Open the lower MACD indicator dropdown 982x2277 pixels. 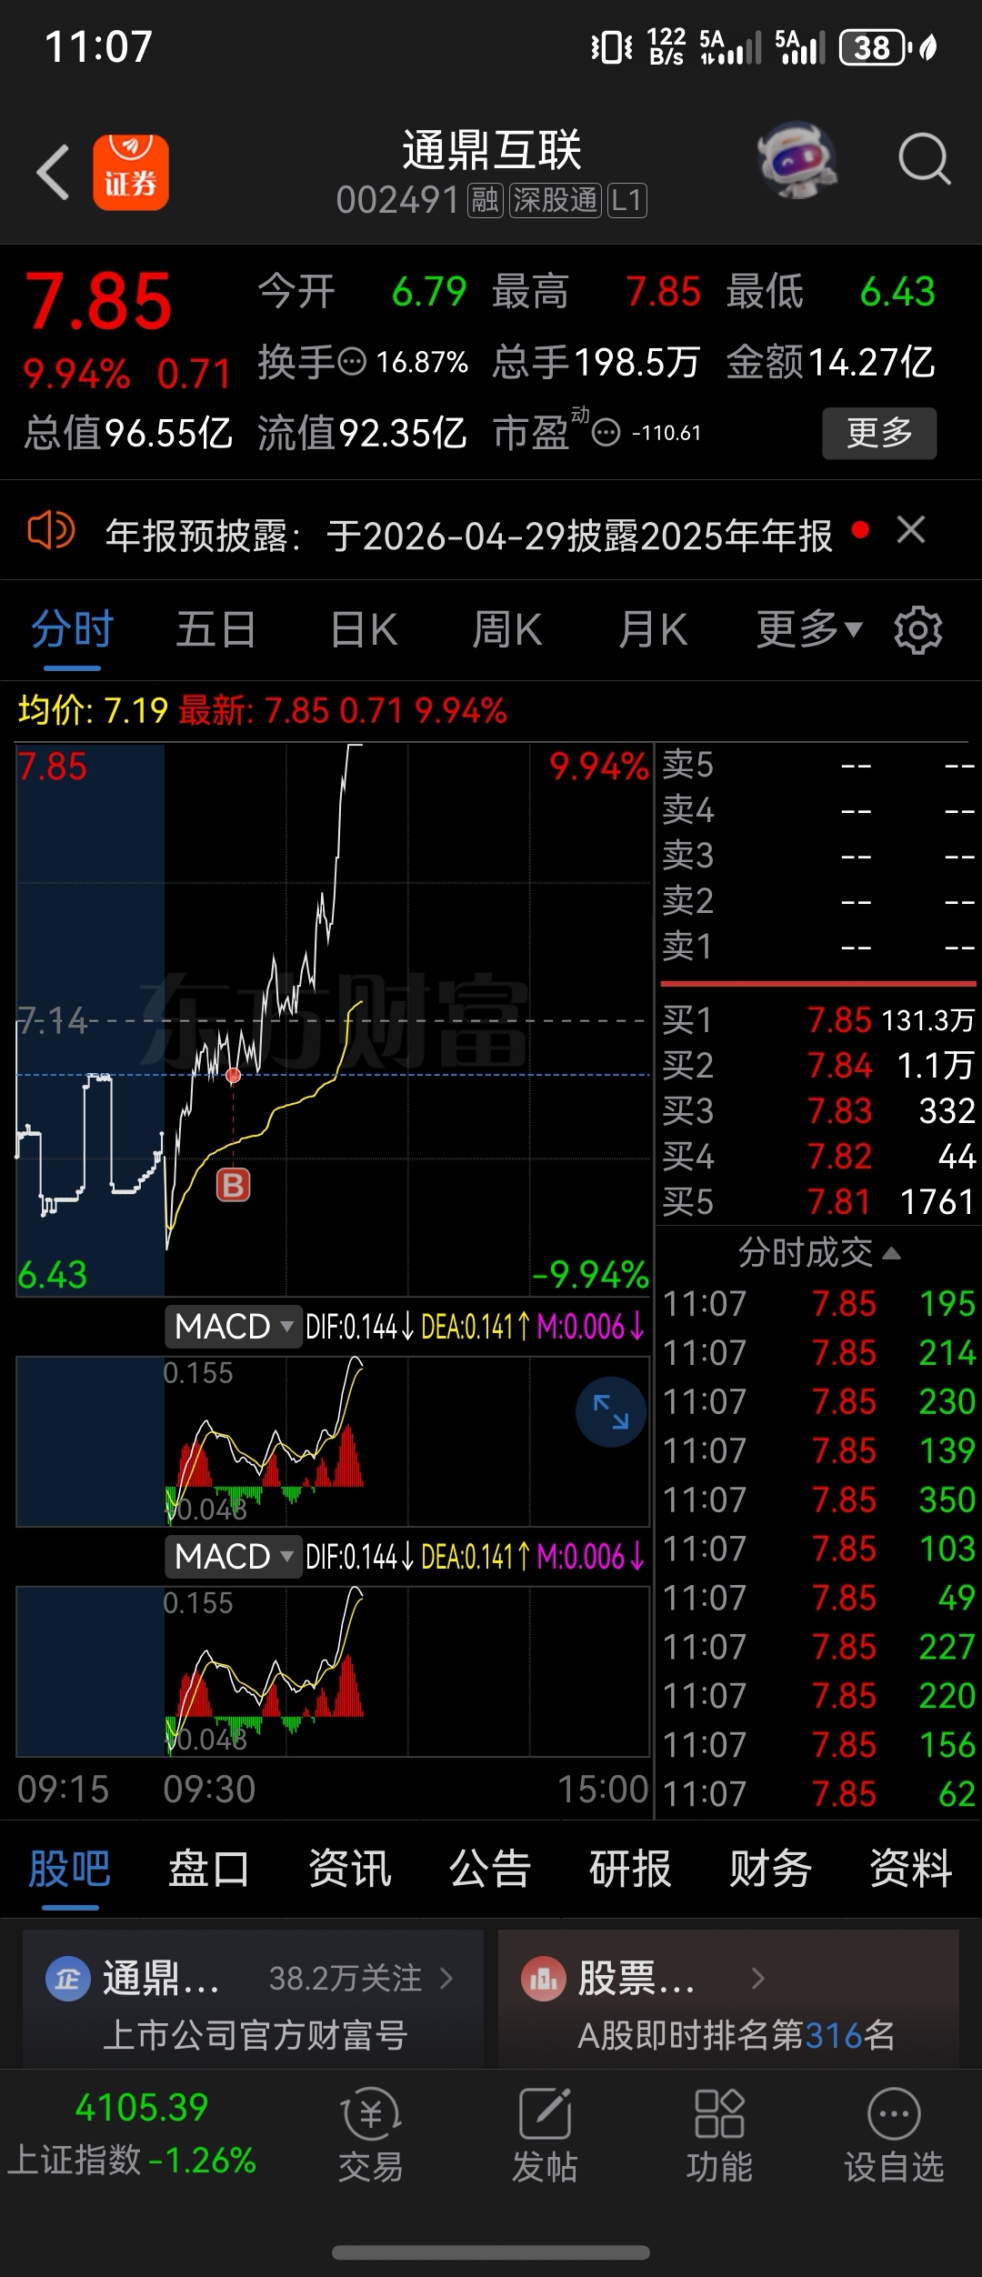click(234, 1557)
